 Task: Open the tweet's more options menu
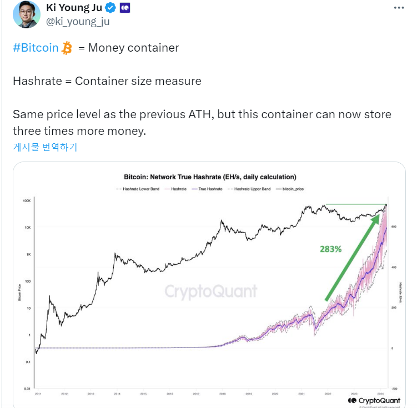[x=399, y=8]
